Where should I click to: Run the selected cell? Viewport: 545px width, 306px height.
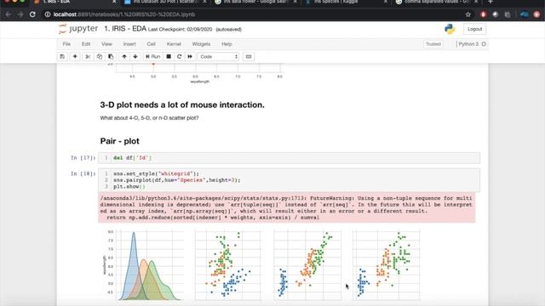[152, 57]
